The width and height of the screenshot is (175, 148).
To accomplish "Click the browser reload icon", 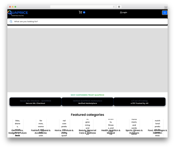I will coord(114,7).
